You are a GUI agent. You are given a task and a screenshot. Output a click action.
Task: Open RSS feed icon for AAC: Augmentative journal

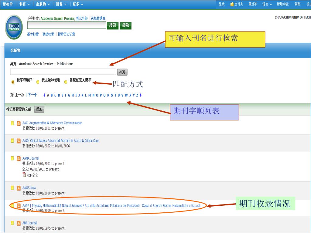pos(19,123)
